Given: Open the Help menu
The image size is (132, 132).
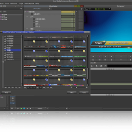Looking at the screenshot, I should coord(37,4).
